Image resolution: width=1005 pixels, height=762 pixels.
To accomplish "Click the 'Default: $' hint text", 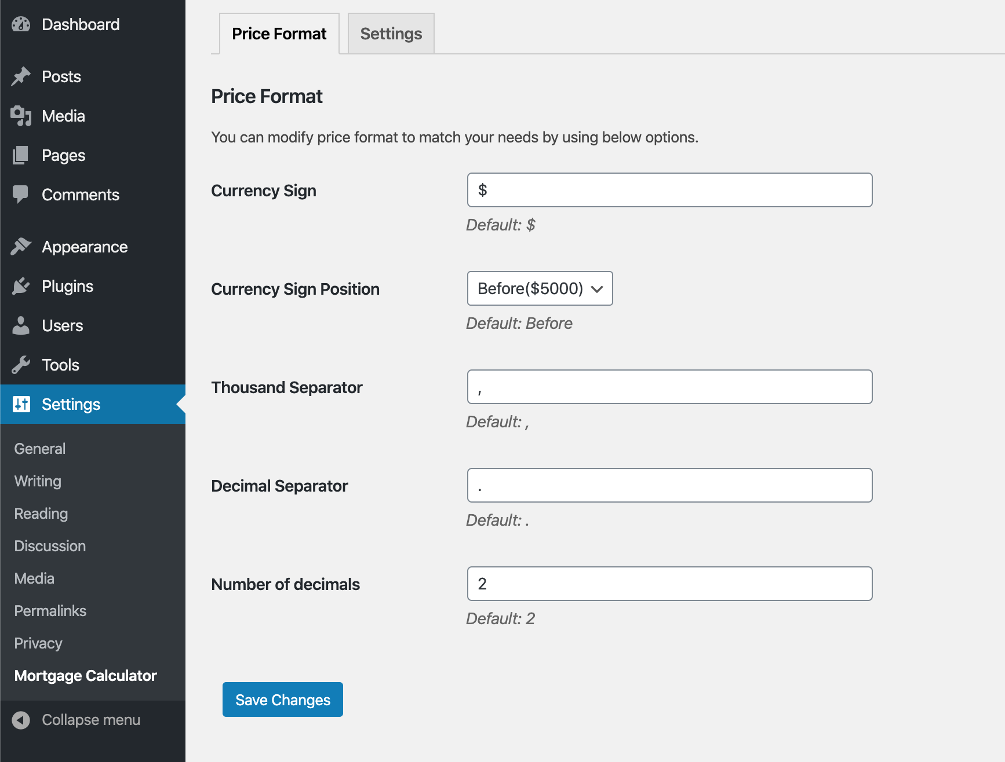I will click(501, 225).
